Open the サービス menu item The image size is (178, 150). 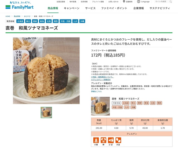90,8
